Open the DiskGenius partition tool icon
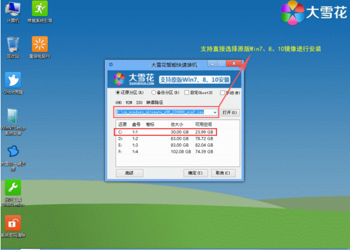 [x=13, y=193]
